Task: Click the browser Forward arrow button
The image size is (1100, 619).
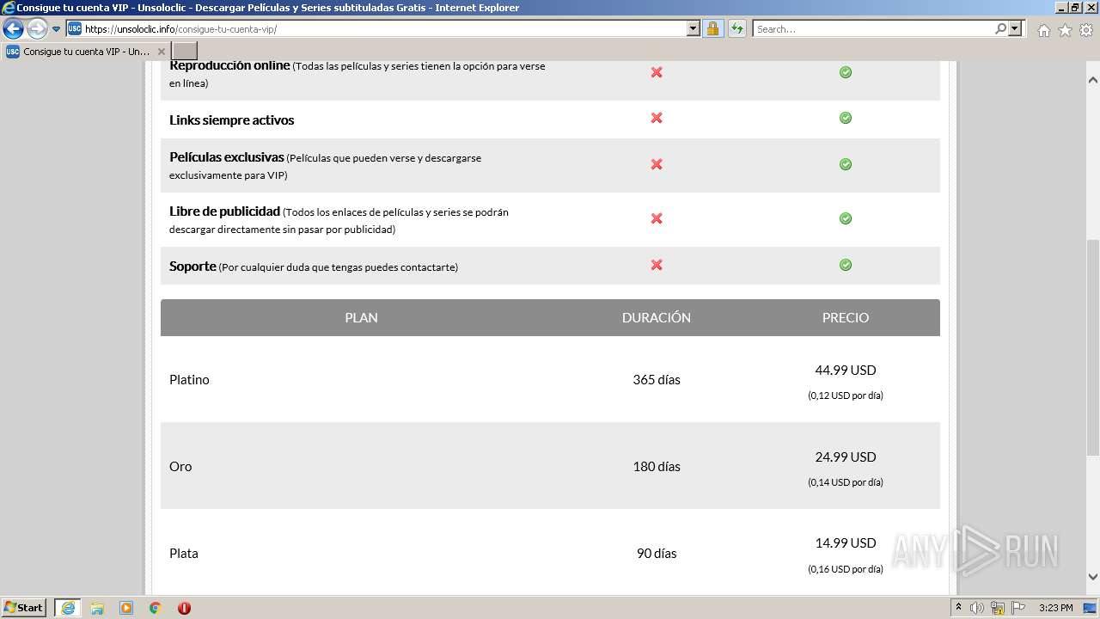Action: click(x=37, y=28)
